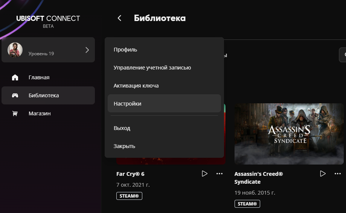Click the Far Cry 6 title link
346x213 pixels.
pyautogui.click(x=130, y=174)
